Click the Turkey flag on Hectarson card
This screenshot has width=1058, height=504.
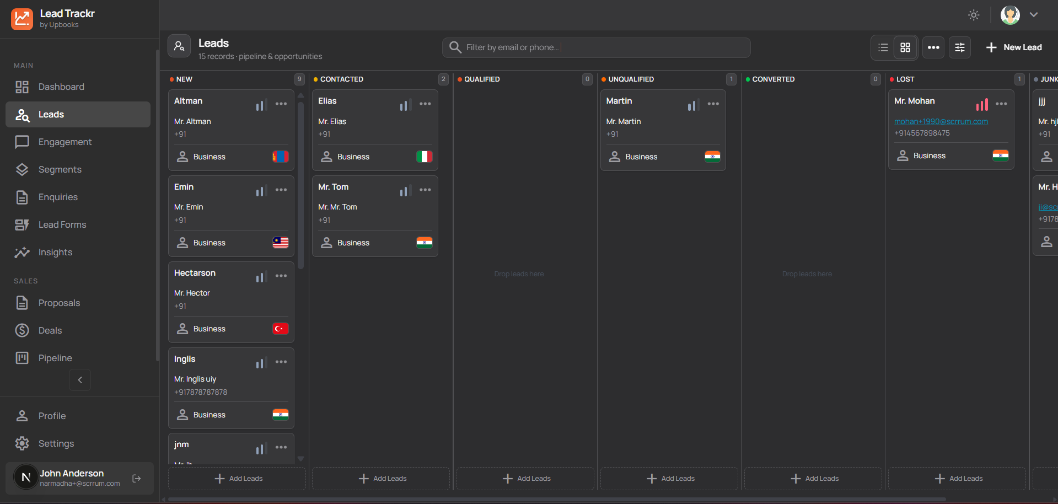(280, 329)
